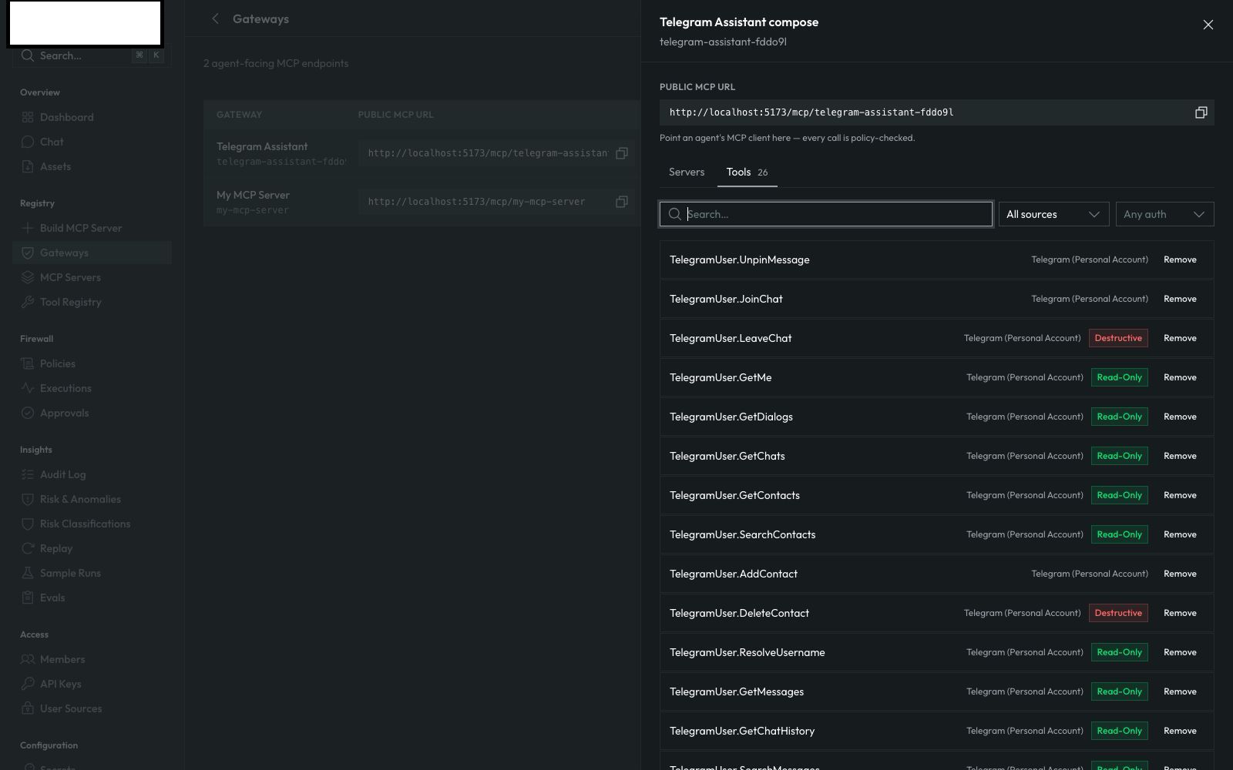Click the Policies icon in sidebar
1233x770 pixels.
pos(28,363)
